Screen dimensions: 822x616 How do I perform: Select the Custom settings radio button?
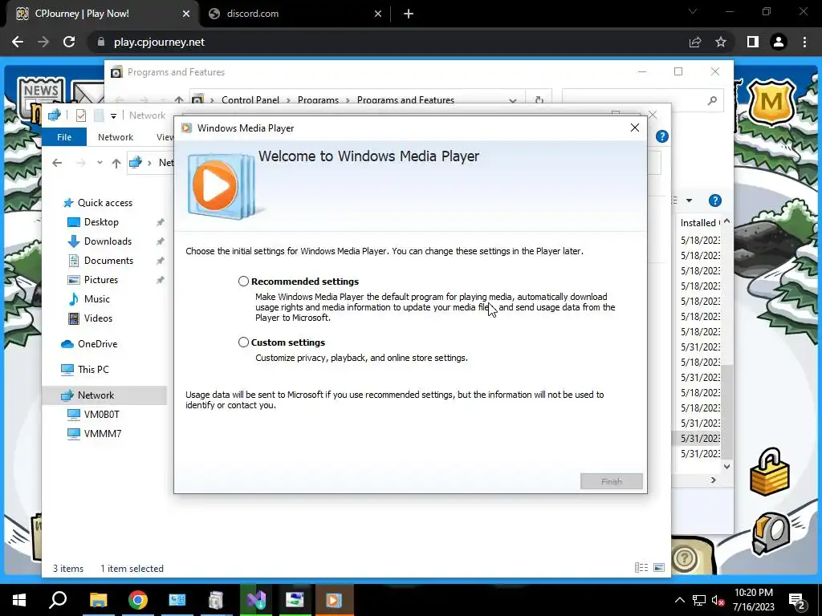pyautogui.click(x=243, y=342)
